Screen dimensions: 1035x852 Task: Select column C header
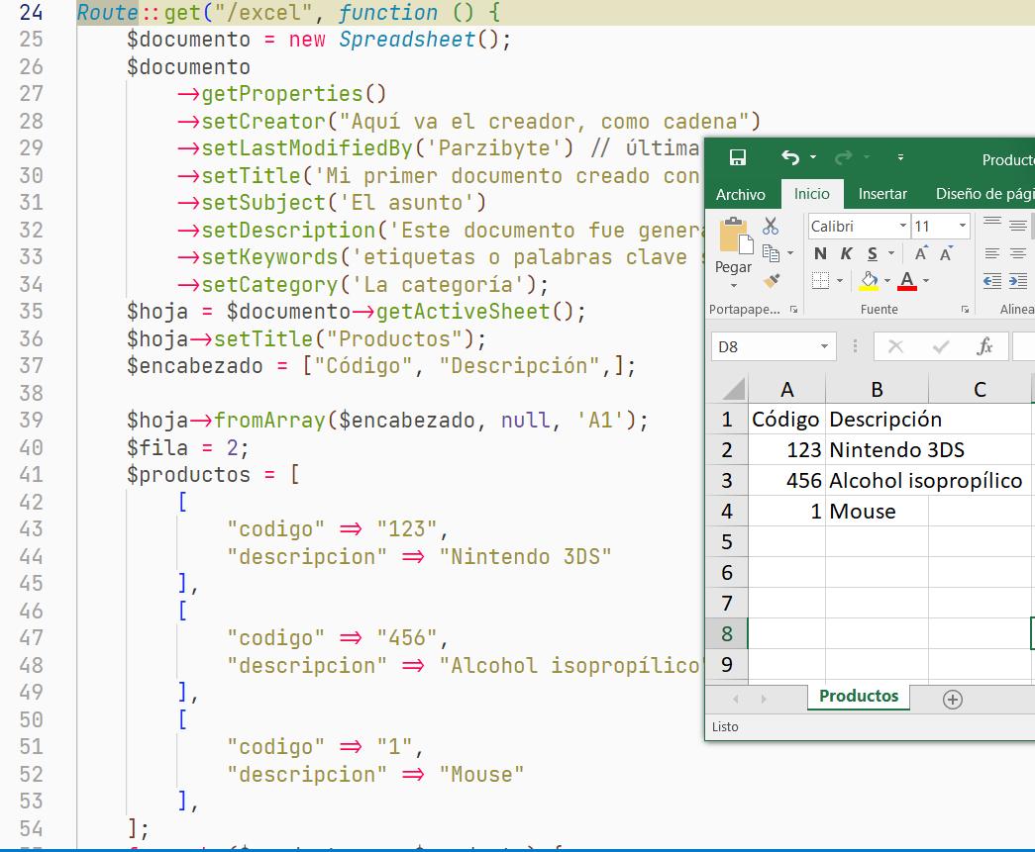[x=981, y=390]
